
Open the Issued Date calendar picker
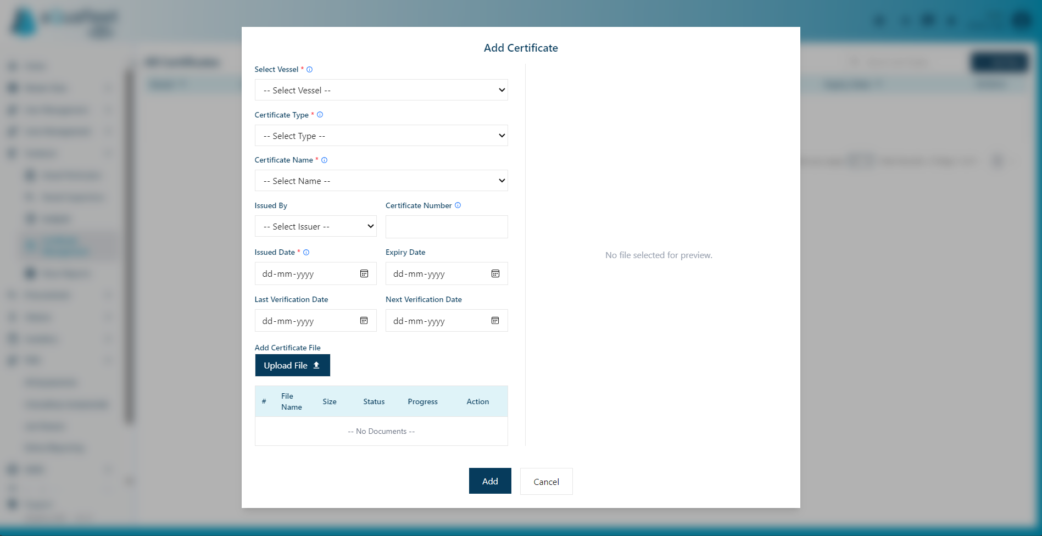pos(364,273)
